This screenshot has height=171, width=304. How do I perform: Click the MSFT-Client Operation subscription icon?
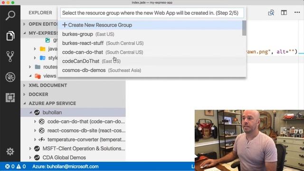(x=37, y=149)
